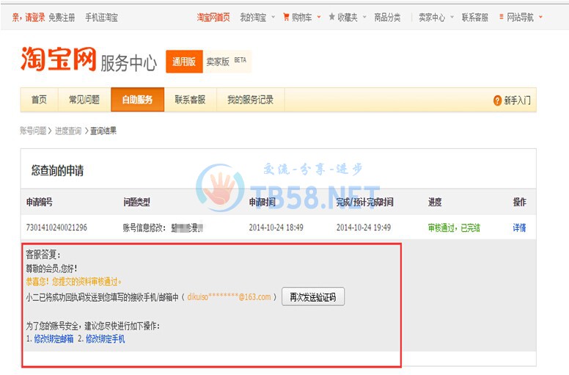Click 查询结果 breadcrumb text
Screen dimensions: 569x375
[103, 131]
